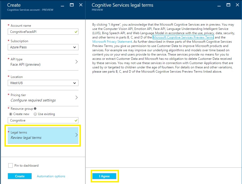Open the Microsoft Privacy Statement link
Screen dimensions: 242x184
(x=112, y=42)
